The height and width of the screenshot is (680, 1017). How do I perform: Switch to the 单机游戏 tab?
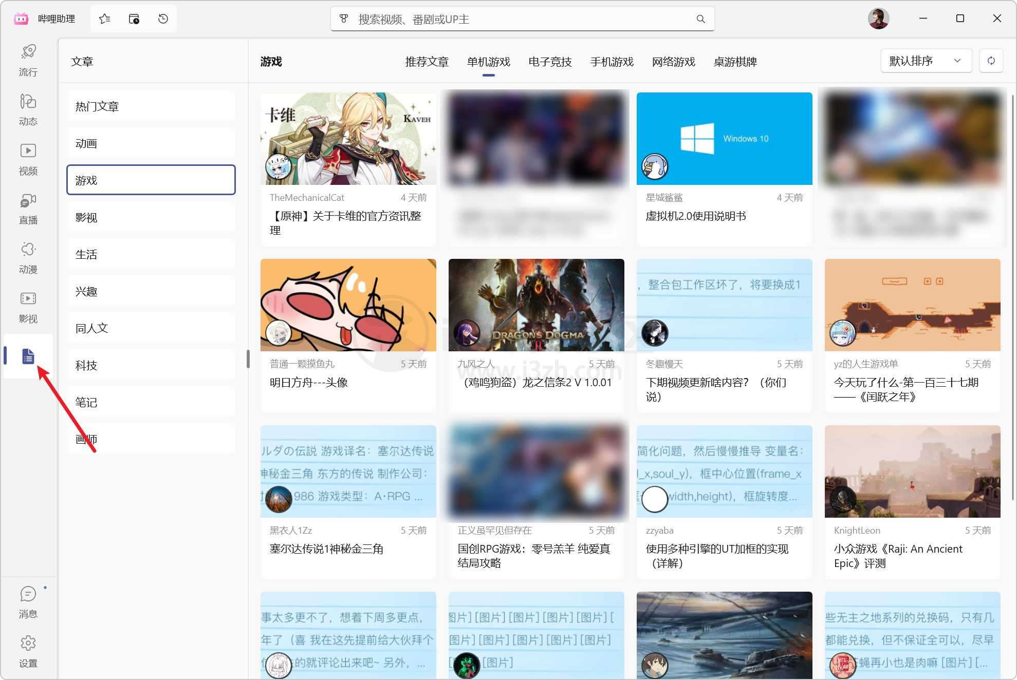tap(488, 62)
